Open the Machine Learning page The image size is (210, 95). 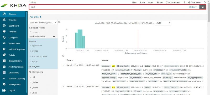(17, 78)
